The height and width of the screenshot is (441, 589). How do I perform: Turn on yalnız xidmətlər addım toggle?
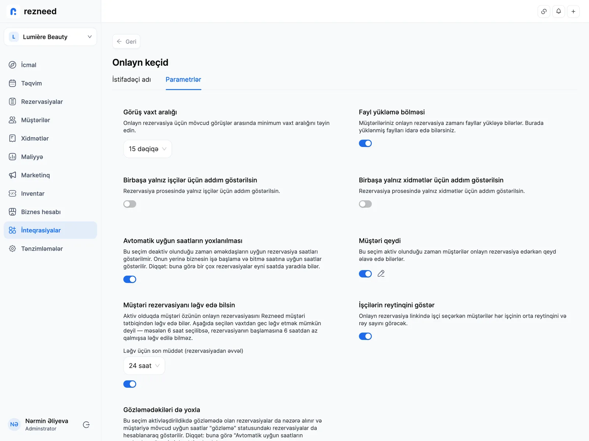coord(365,204)
